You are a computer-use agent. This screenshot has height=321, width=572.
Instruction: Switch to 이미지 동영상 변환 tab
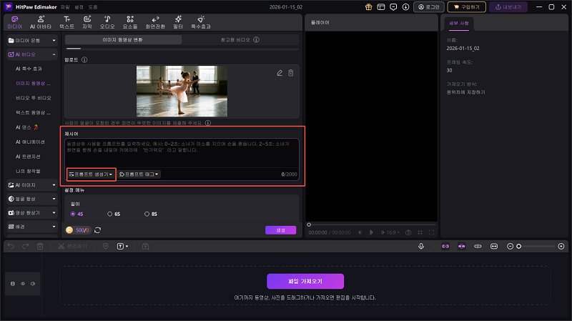point(123,40)
